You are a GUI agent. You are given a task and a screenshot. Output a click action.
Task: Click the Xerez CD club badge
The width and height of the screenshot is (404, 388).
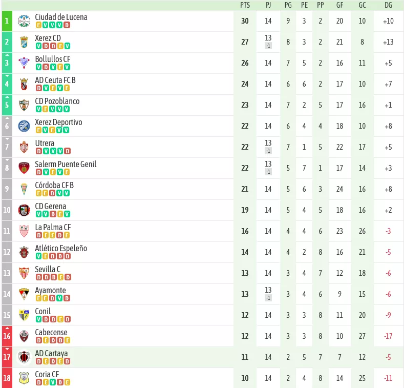pos(24,42)
